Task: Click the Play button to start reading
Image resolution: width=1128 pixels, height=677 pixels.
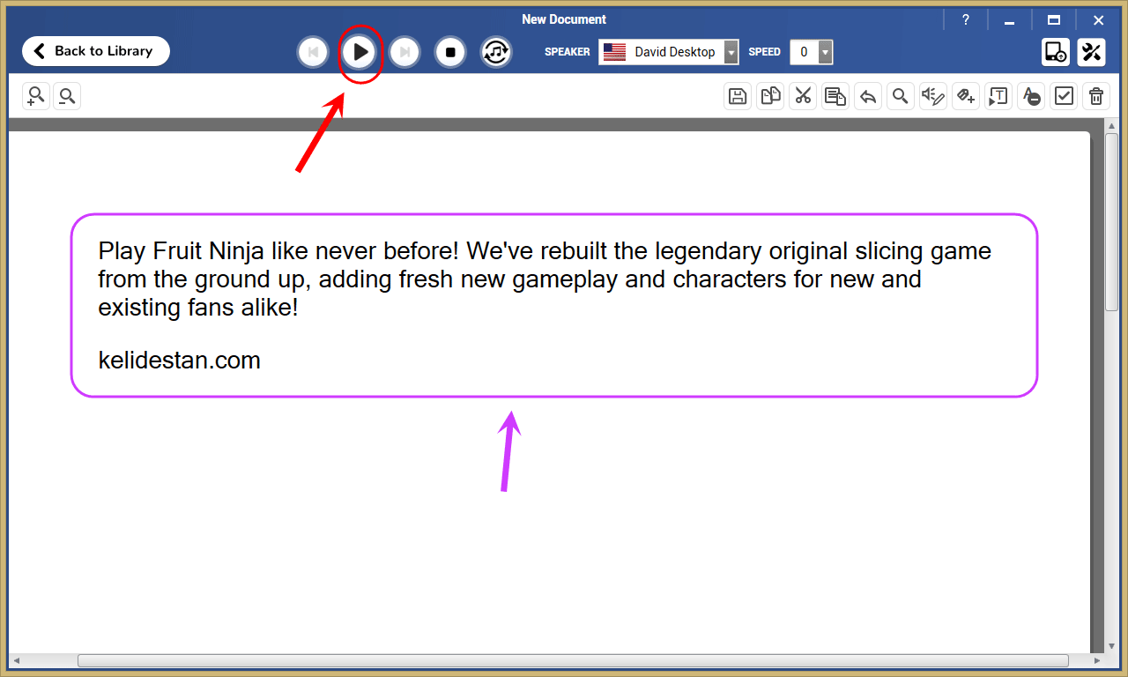Action: [x=360, y=52]
